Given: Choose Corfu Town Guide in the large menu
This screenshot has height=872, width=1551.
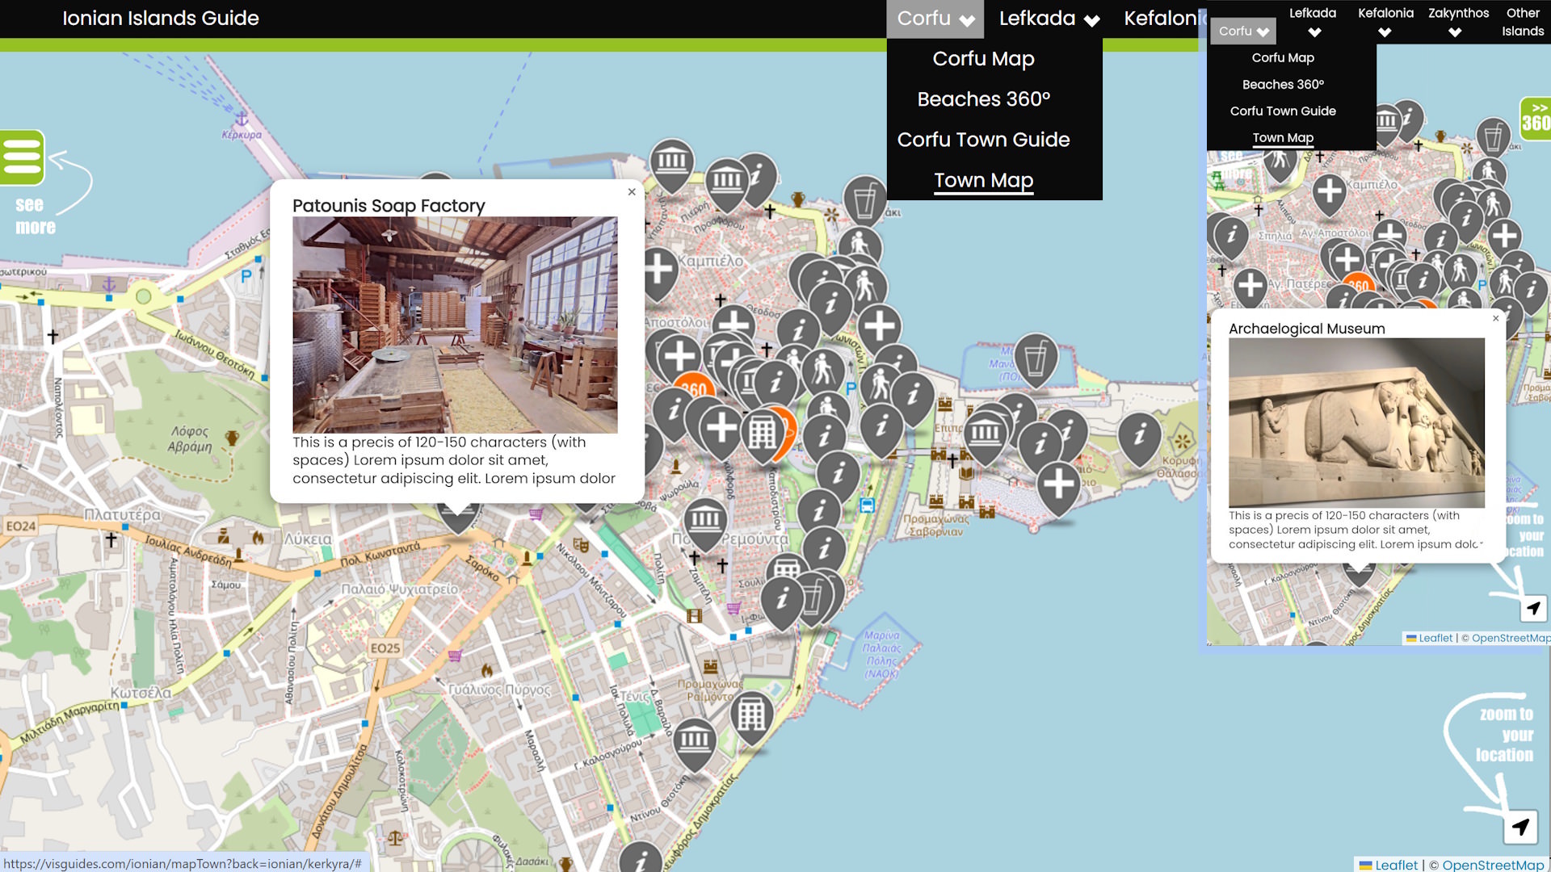Looking at the screenshot, I should tap(983, 140).
